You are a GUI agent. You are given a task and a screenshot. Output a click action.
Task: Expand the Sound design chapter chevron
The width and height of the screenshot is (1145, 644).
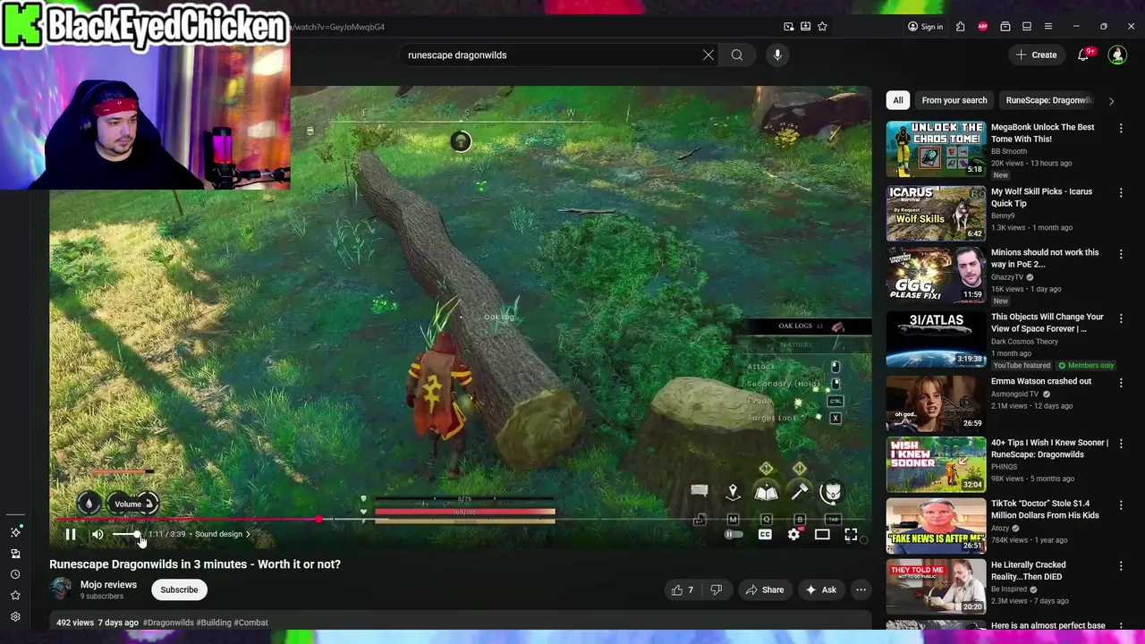[249, 534]
